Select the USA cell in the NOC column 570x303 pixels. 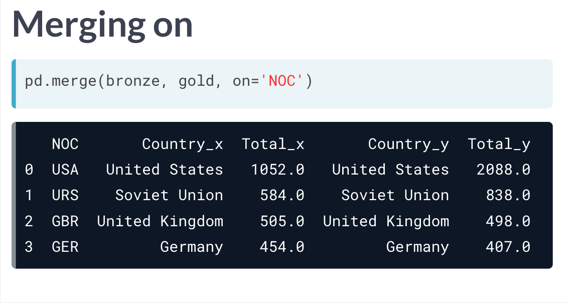tap(65, 170)
